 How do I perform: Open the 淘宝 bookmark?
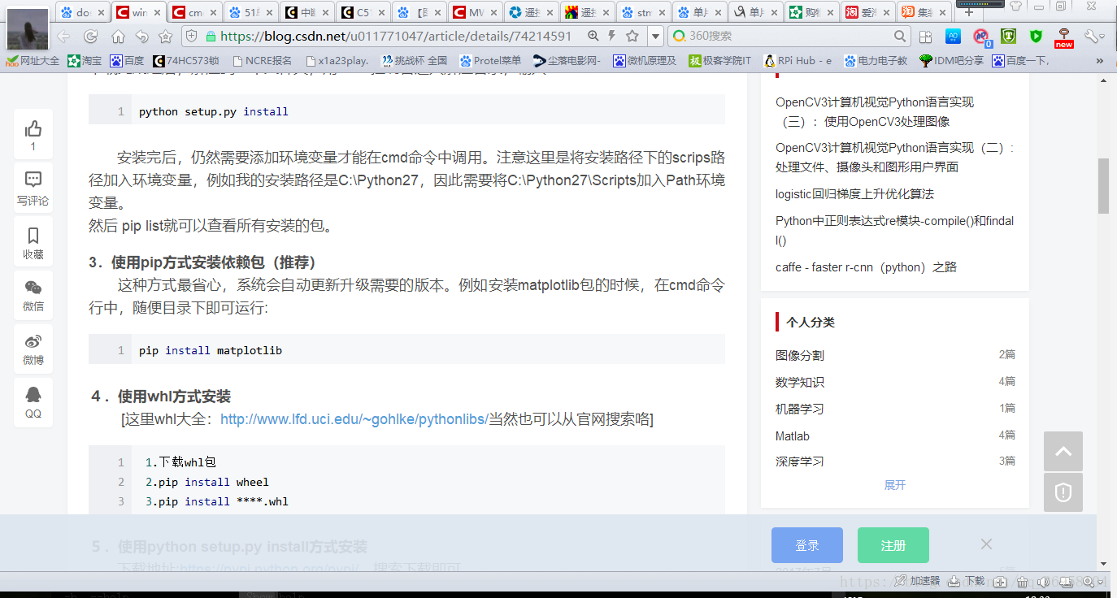click(x=85, y=60)
